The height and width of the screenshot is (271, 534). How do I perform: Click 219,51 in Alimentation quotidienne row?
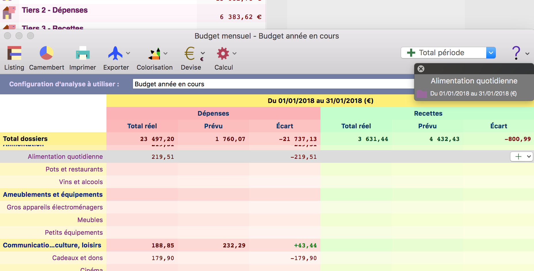click(x=163, y=157)
